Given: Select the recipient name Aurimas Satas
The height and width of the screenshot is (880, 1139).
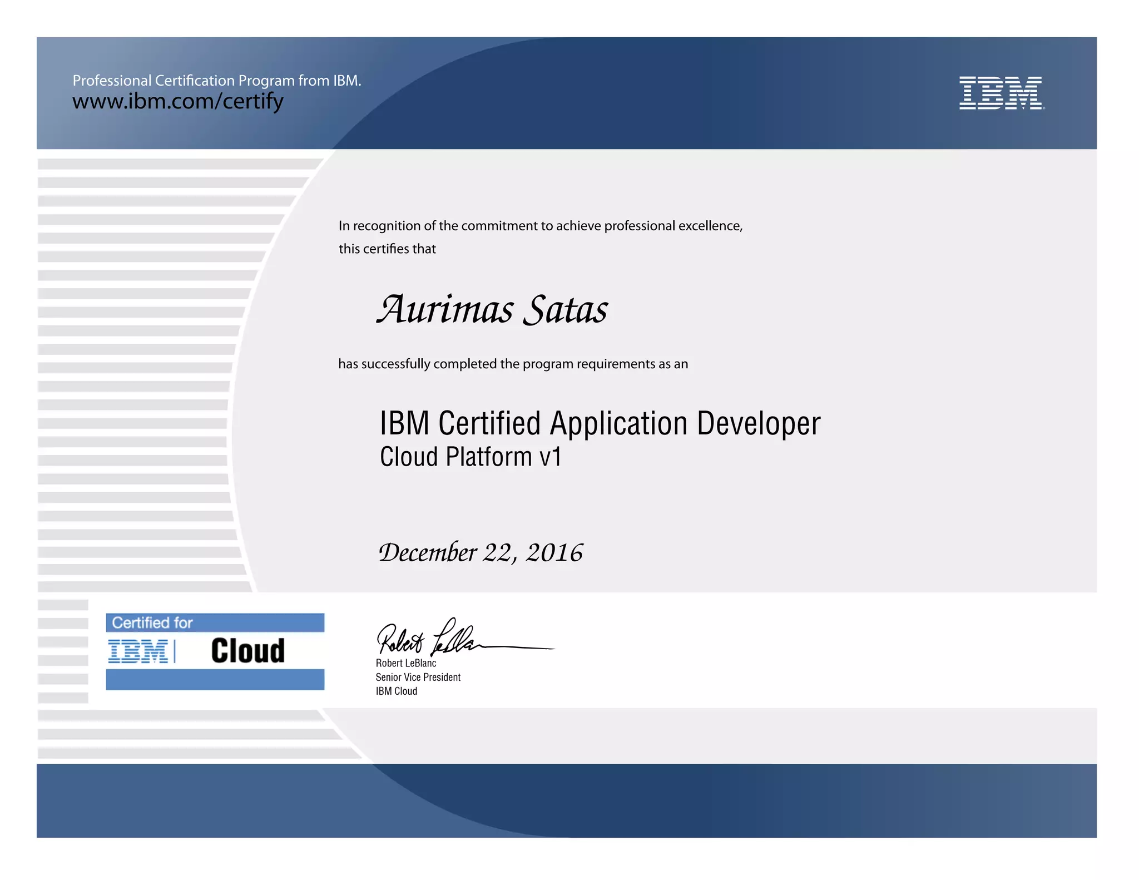Looking at the screenshot, I should 492,309.
